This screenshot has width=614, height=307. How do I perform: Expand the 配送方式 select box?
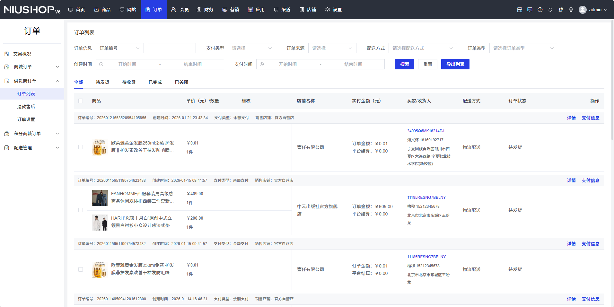(x=423, y=48)
